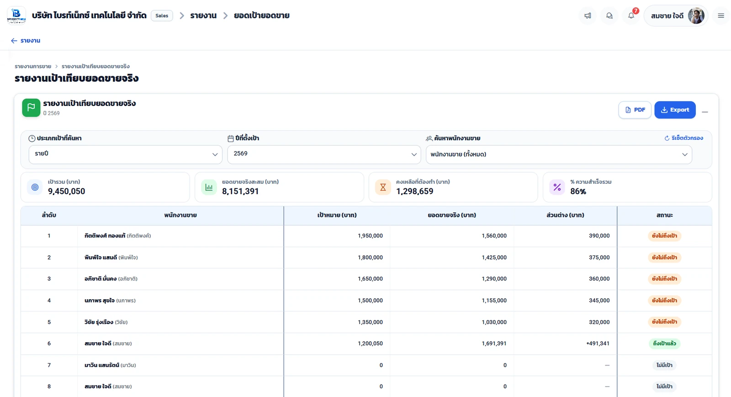This screenshot has height=397, width=731.
Task: Export the report as PDF
Action: [x=635, y=110]
